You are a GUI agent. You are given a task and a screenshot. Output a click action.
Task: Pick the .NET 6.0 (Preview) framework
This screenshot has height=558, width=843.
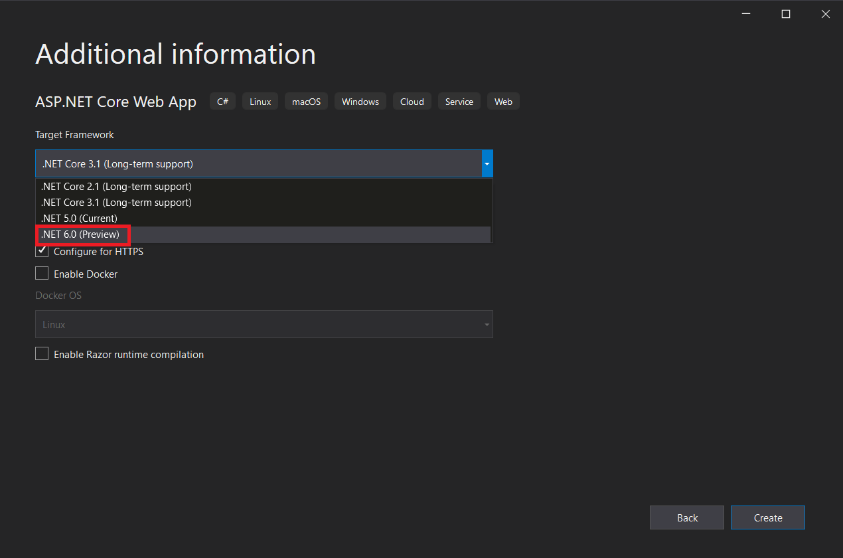tap(80, 234)
